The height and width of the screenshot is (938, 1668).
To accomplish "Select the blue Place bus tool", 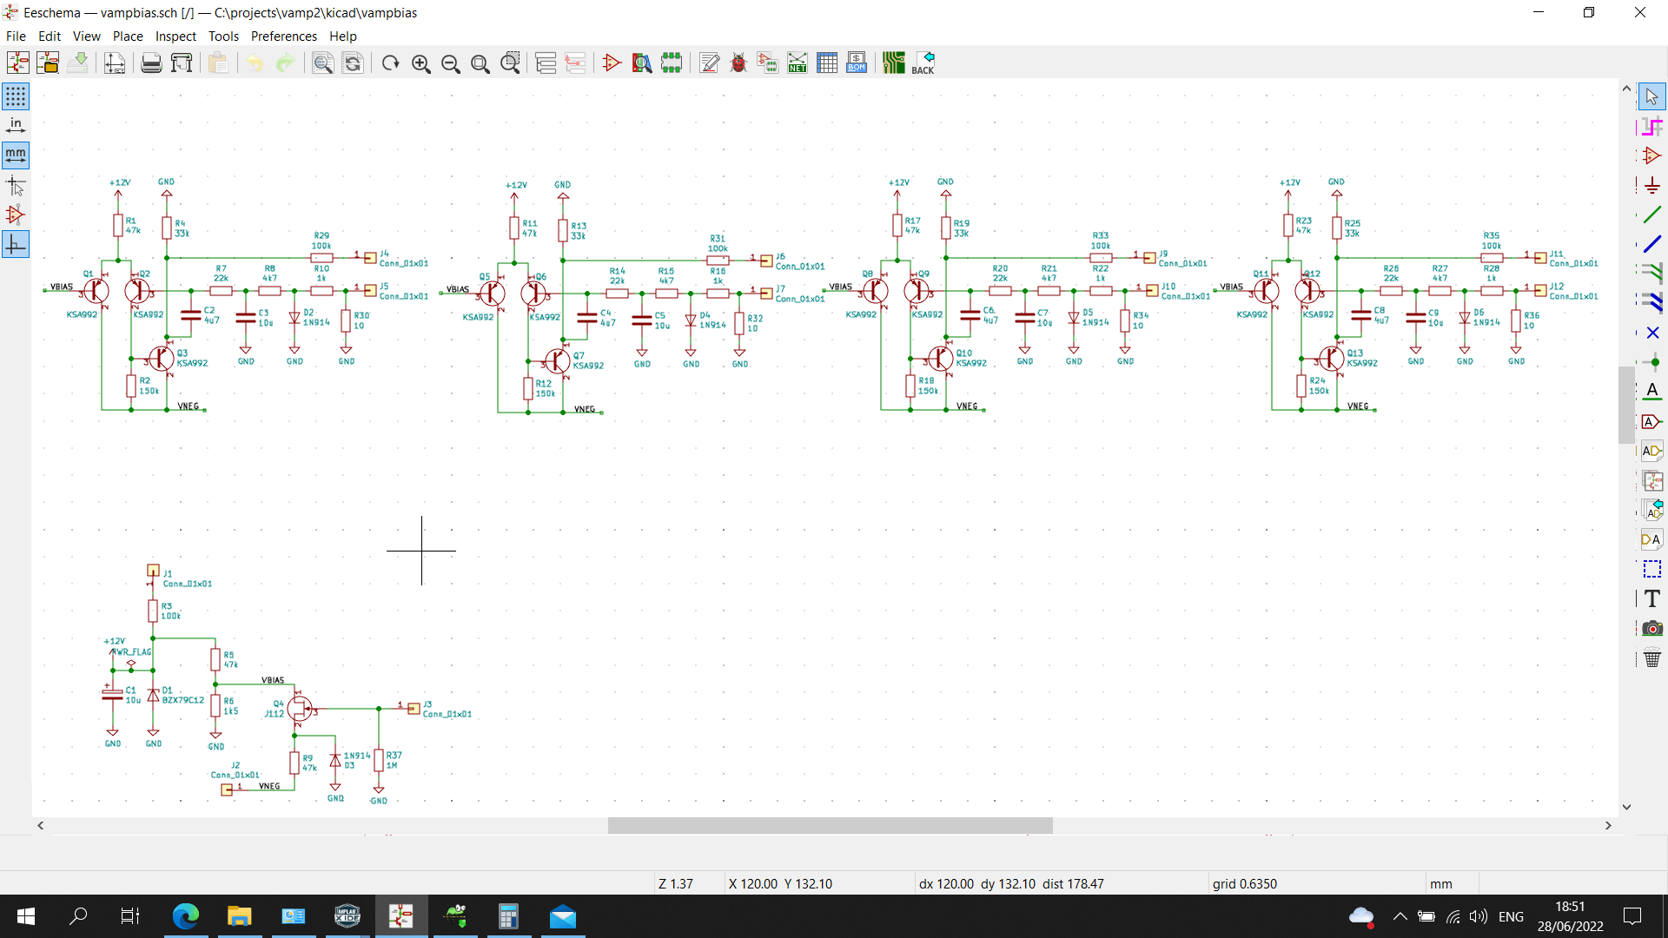I will [x=1651, y=244].
